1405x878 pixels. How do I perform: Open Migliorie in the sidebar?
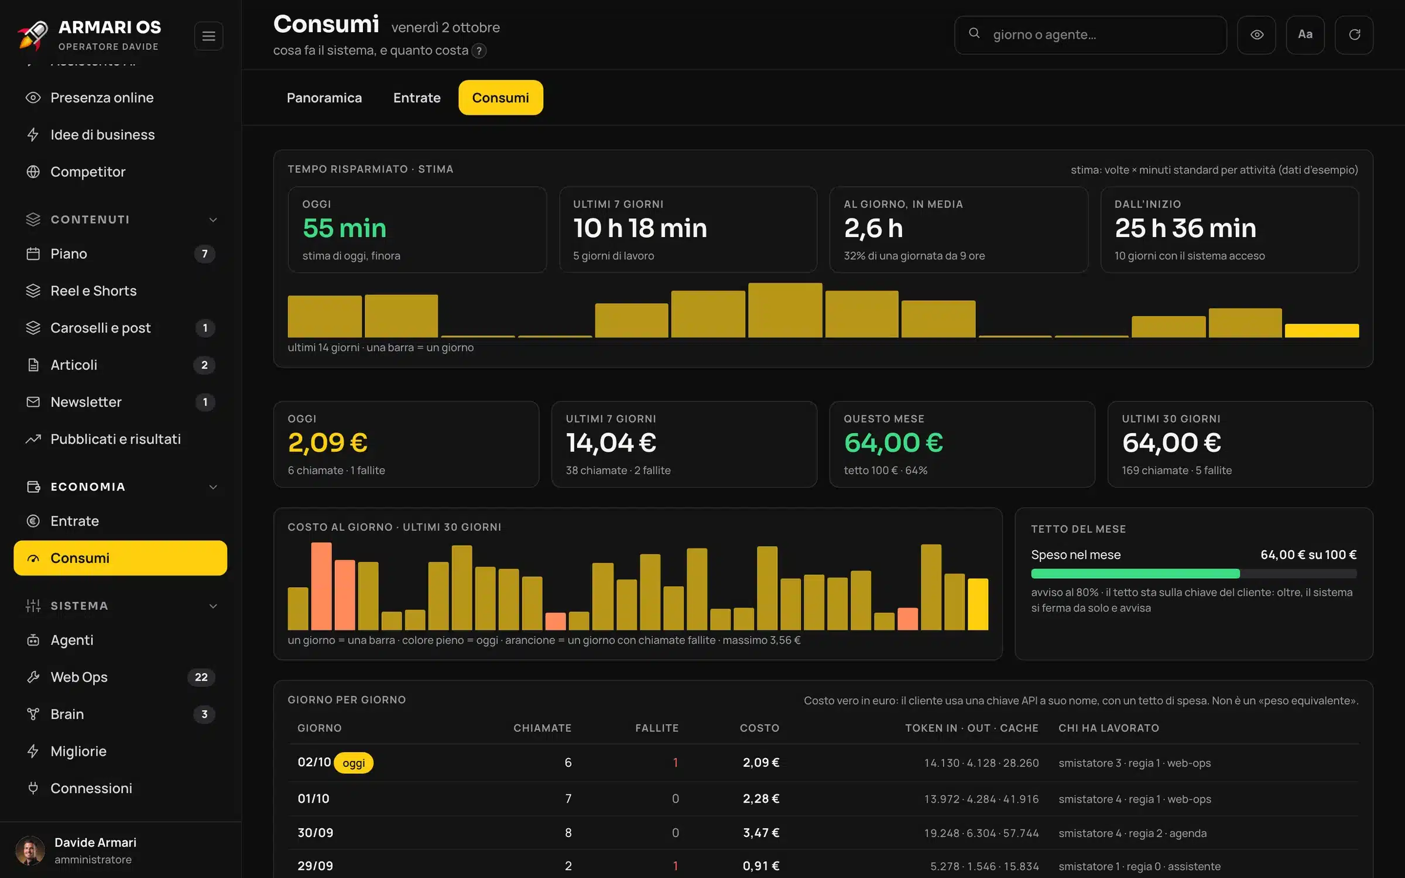click(120, 751)
